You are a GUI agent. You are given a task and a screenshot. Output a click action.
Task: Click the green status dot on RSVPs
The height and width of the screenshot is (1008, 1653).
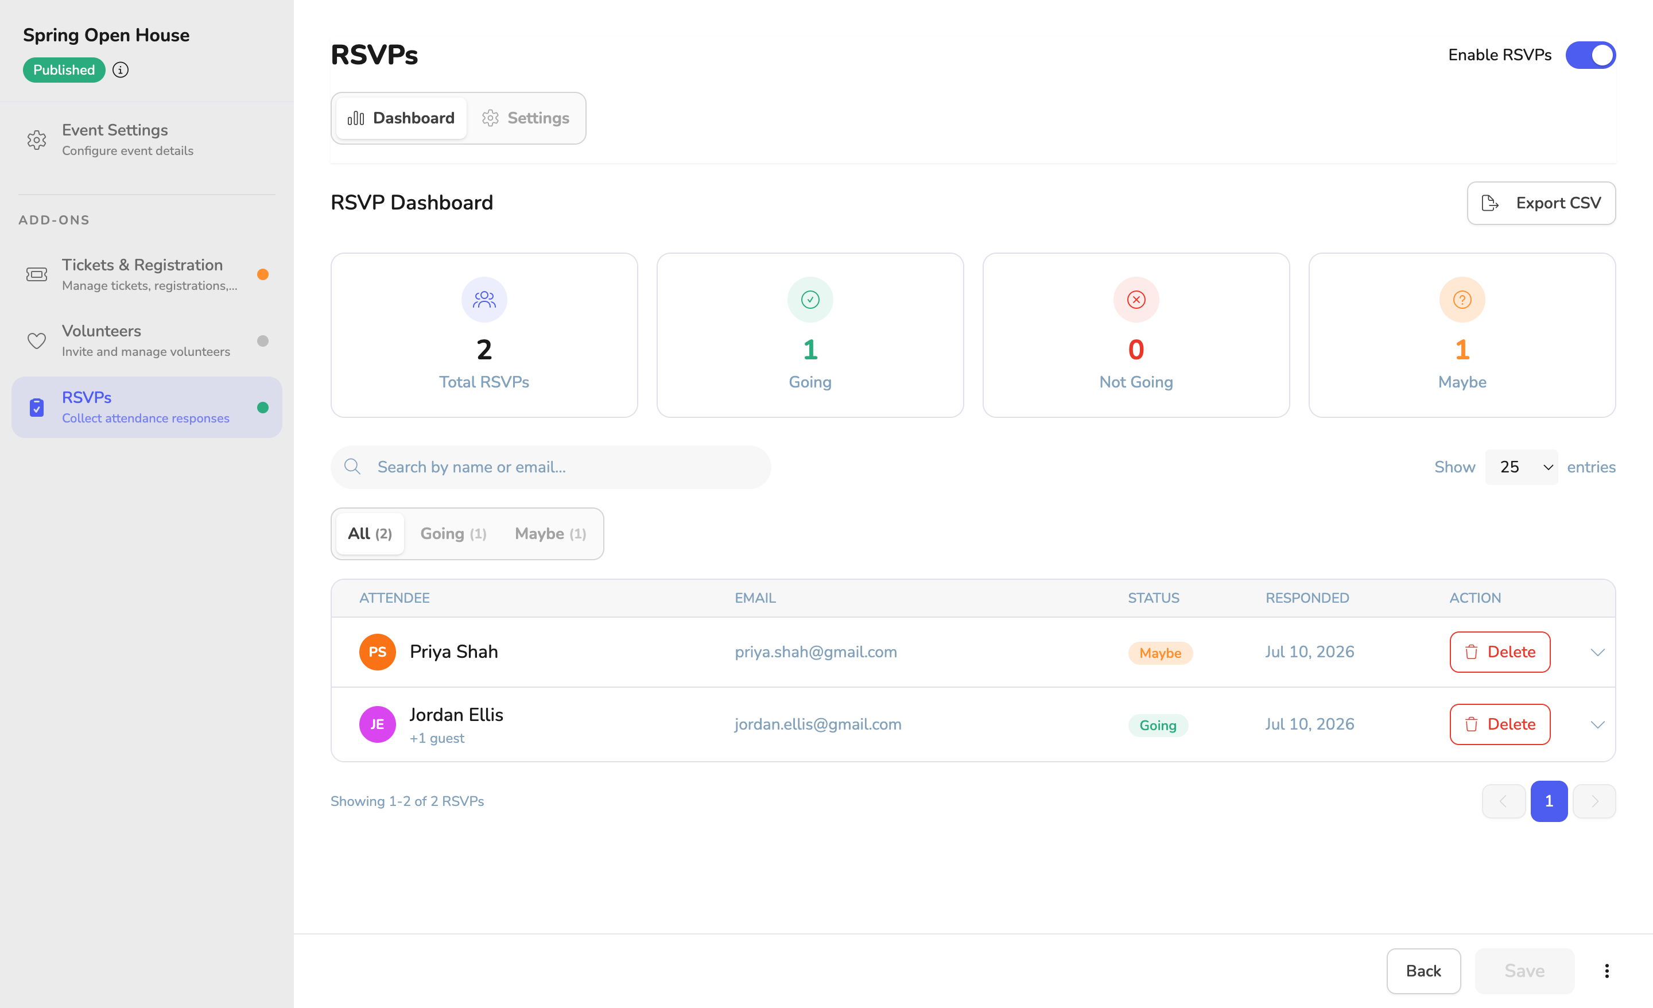(x=263, y=408)
